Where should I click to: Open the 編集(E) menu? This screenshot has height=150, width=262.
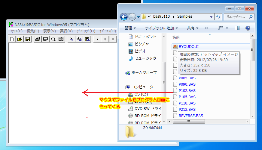pos(33,31)
